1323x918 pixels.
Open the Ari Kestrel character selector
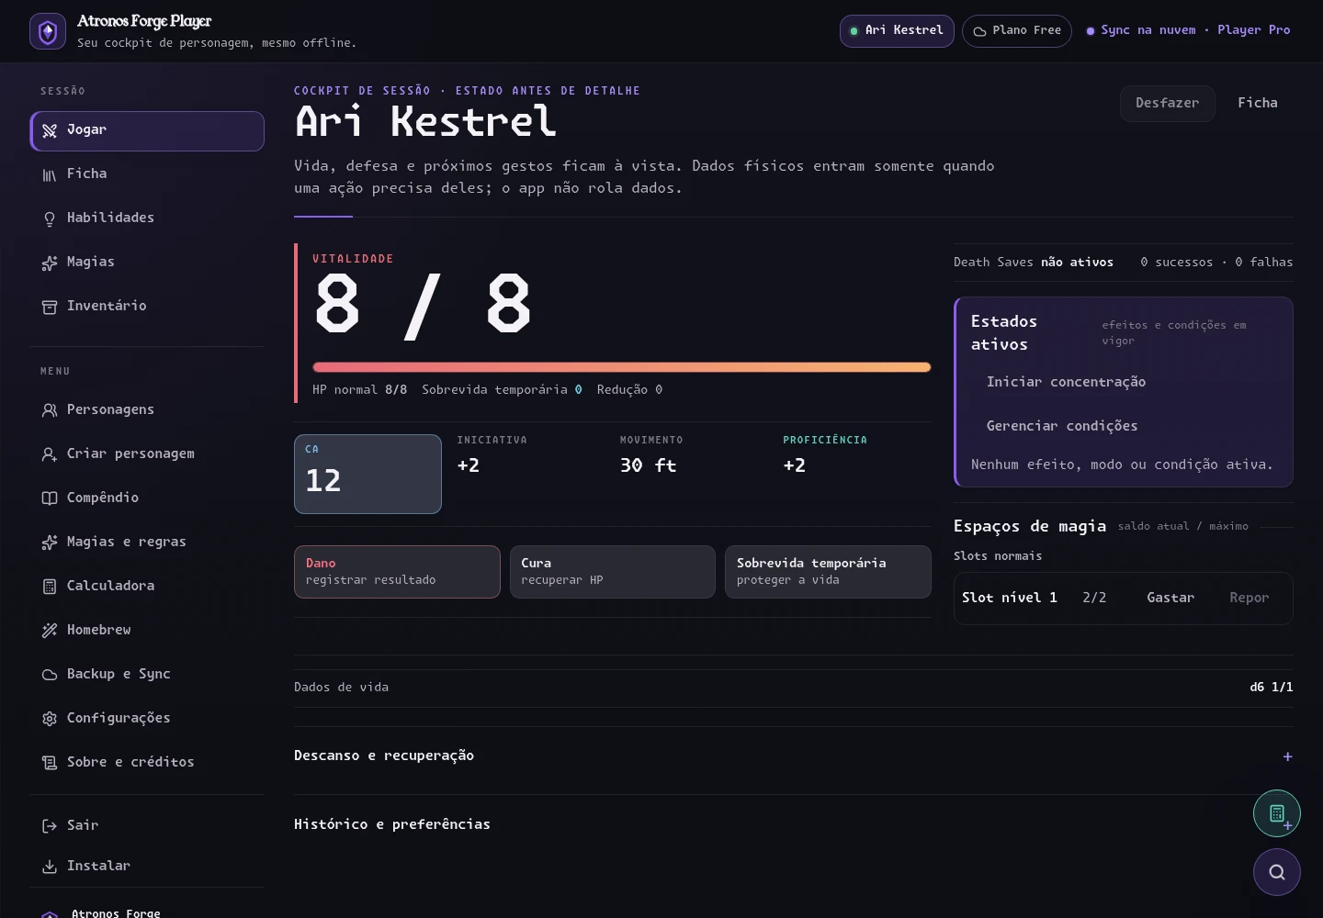click(897, 31)
